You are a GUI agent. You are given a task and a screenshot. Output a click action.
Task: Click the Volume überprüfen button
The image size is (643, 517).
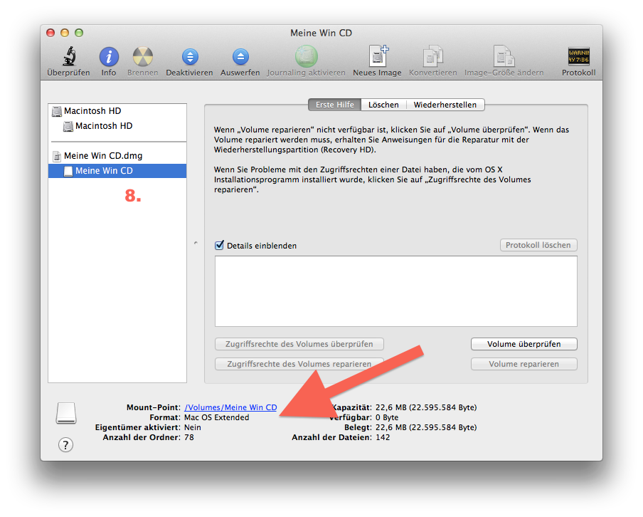pos(524,344)
